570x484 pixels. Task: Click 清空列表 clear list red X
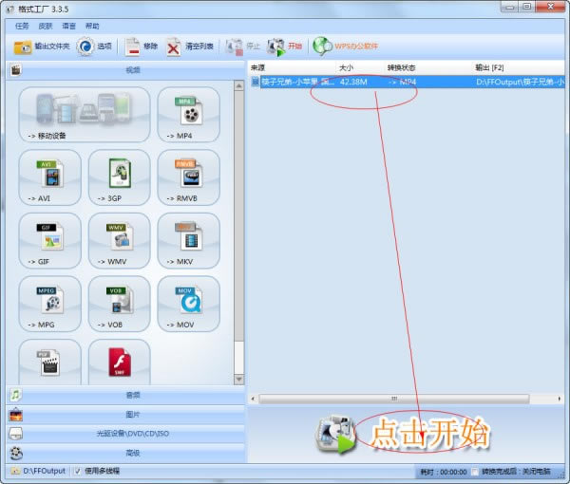(x=173, y=47)
